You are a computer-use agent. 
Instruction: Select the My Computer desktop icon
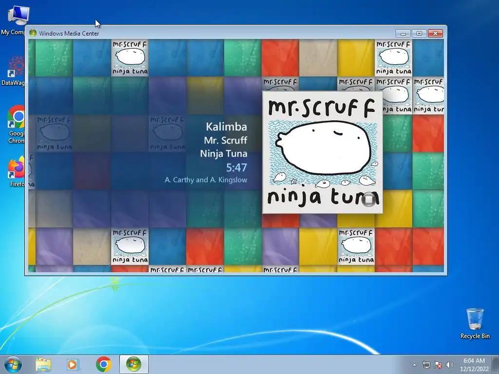point(13,20)
